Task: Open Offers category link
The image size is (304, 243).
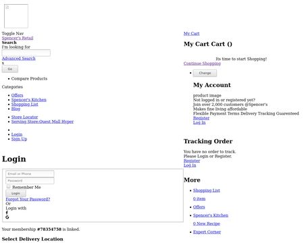Action: click(x=17, y=95)
